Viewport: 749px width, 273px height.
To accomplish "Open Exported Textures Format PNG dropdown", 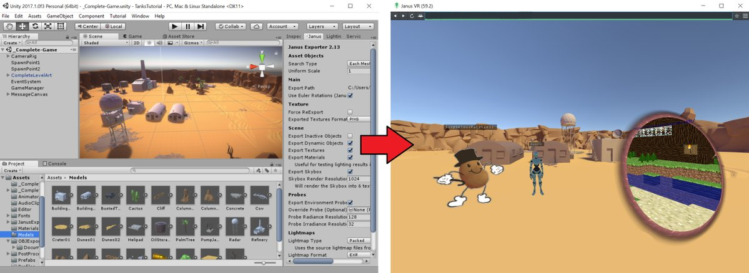I will 359,118.
